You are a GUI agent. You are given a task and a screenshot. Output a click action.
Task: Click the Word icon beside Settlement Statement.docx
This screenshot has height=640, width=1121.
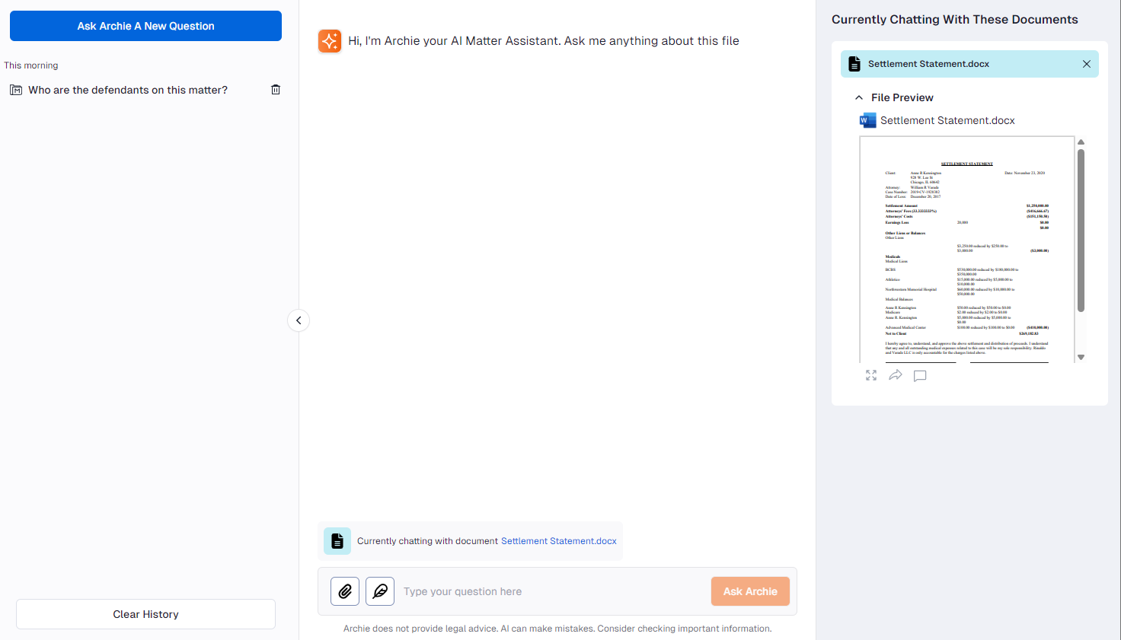(867, 120)
